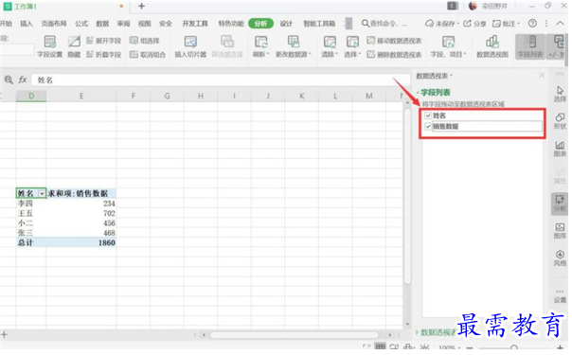Switch to the 视图 ribbon tab

[145, 24]
